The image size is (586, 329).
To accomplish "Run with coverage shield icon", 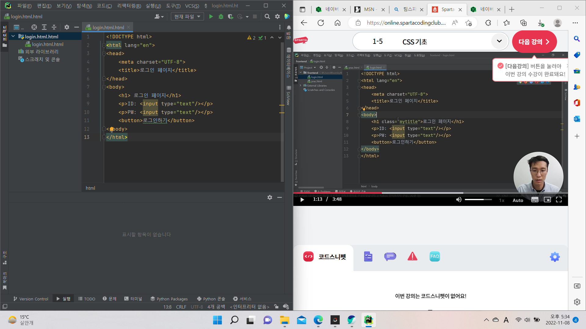I will point(230,16).
